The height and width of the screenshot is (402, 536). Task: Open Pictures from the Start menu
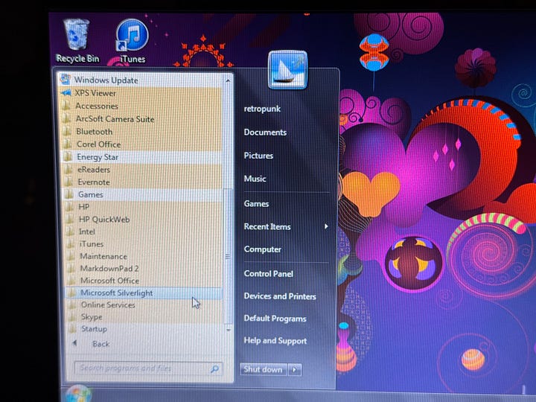click(x=258, y=156)
